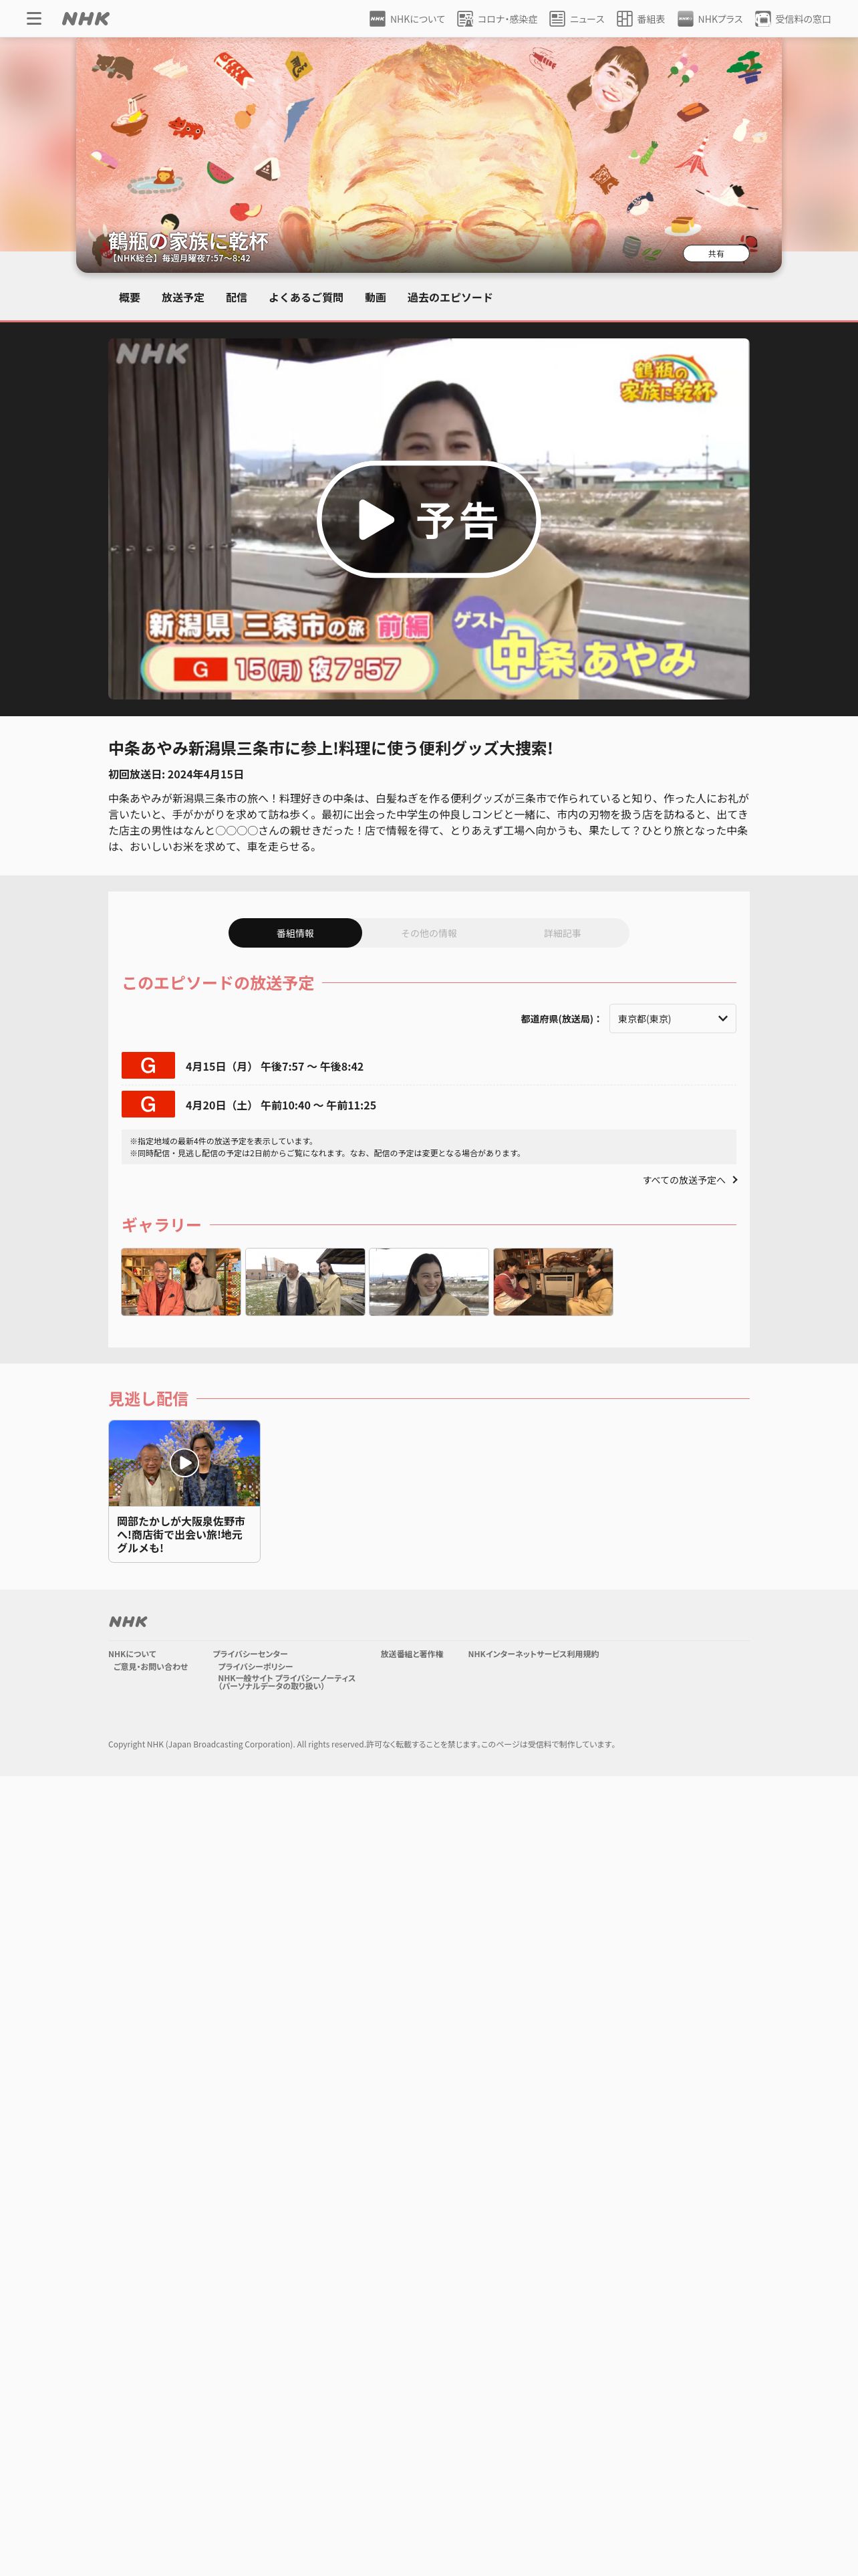Open 岡部たかしが大阪泉佐野市へ episode title
The height and width of the screenshot is (2576, 858).
pyautogui.click(x=181, y=1535)
